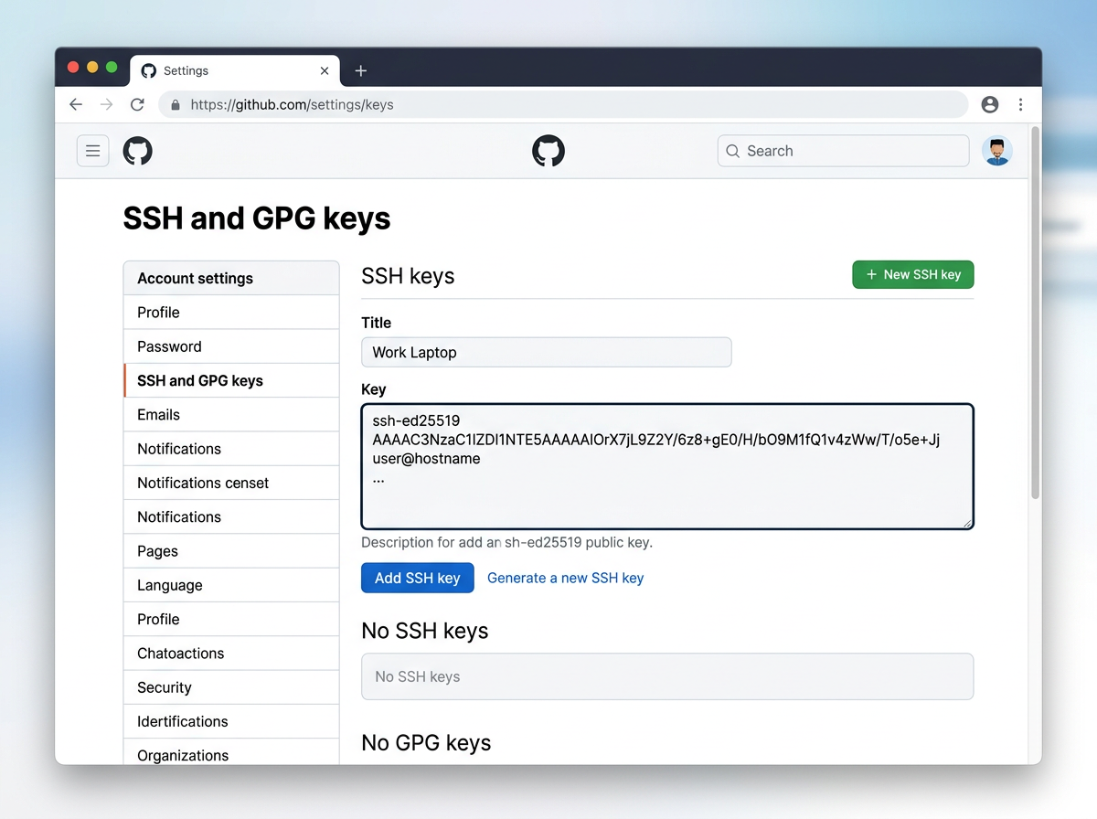
Task: Click the SSH keys section heading
Action: coord(408,276)
